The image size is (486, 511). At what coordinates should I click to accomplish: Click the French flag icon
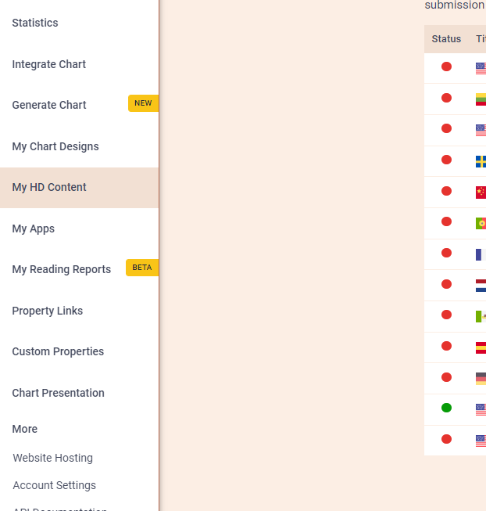481,254
